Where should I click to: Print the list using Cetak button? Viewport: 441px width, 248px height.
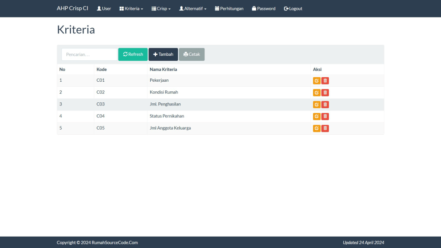pyautogui.click(x=192, y=54)
